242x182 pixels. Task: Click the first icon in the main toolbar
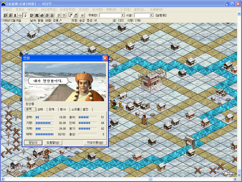click(x=5, y=15)
